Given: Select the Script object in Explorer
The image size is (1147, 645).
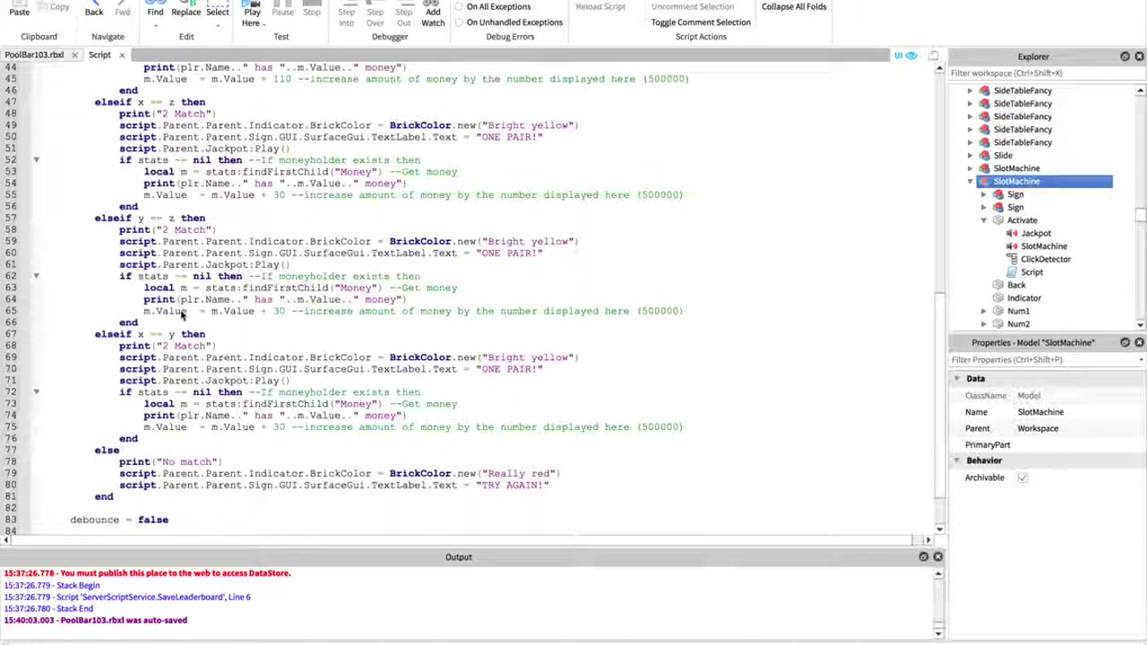Looking at the screenshot, I should pos(1031,272).
